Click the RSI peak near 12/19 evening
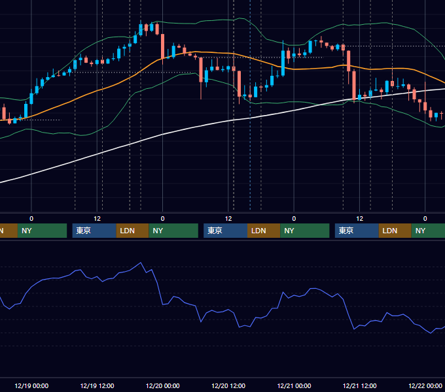Viewport: 445px width, 392px height. [141, 263]
